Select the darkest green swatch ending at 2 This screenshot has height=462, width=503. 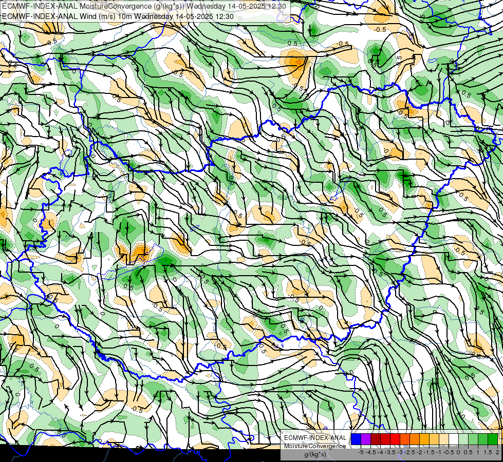(493, 439)
